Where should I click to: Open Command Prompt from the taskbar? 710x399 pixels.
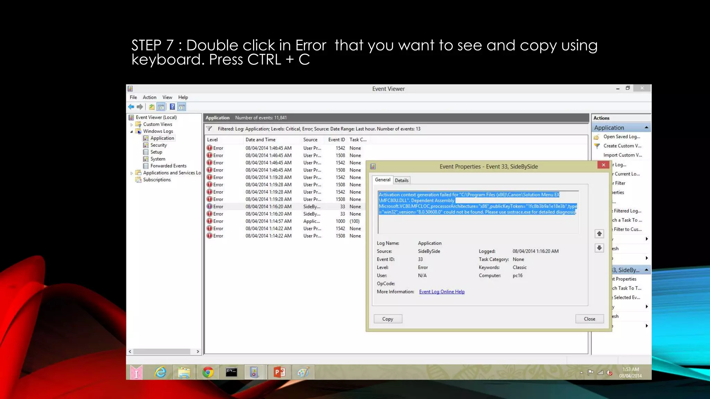[231, 372]
